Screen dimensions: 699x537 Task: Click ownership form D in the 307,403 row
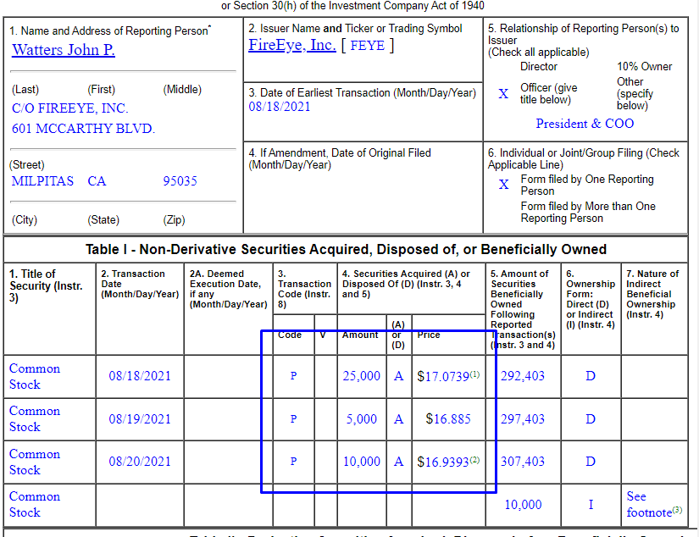pyautogui.click(x=591, y=462)
